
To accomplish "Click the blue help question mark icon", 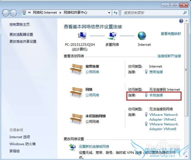I will [x=181, y=21].
